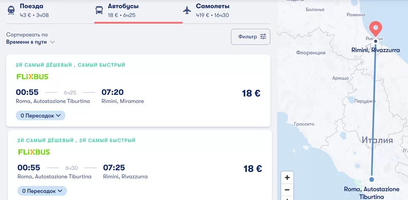Zoom in on the map
Screen dimensions: 408x200
(x=287, y=178)
